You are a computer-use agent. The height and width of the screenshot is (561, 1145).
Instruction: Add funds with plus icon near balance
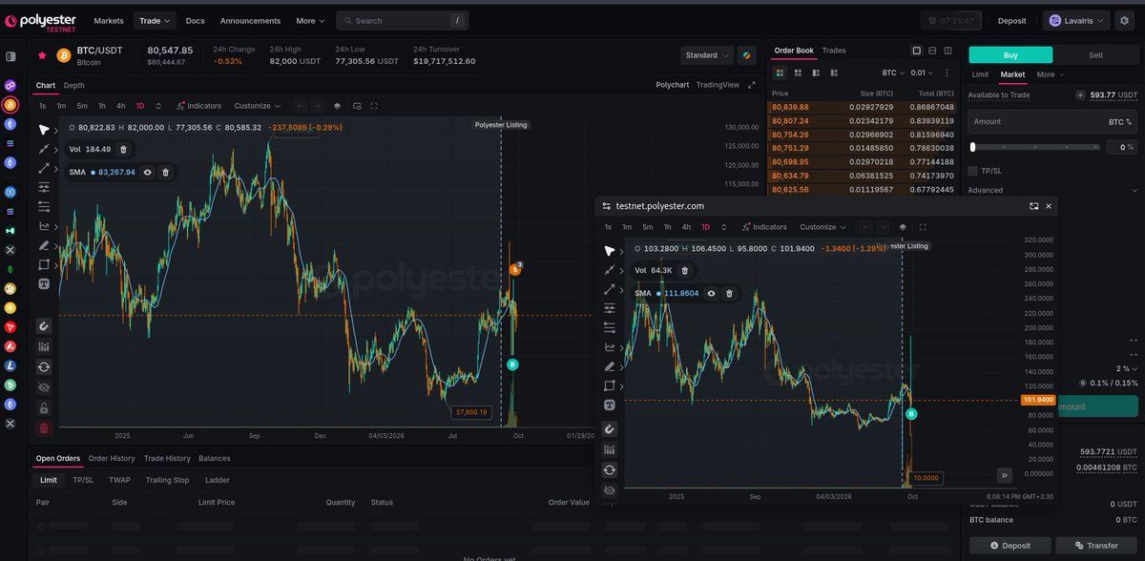1080,95
